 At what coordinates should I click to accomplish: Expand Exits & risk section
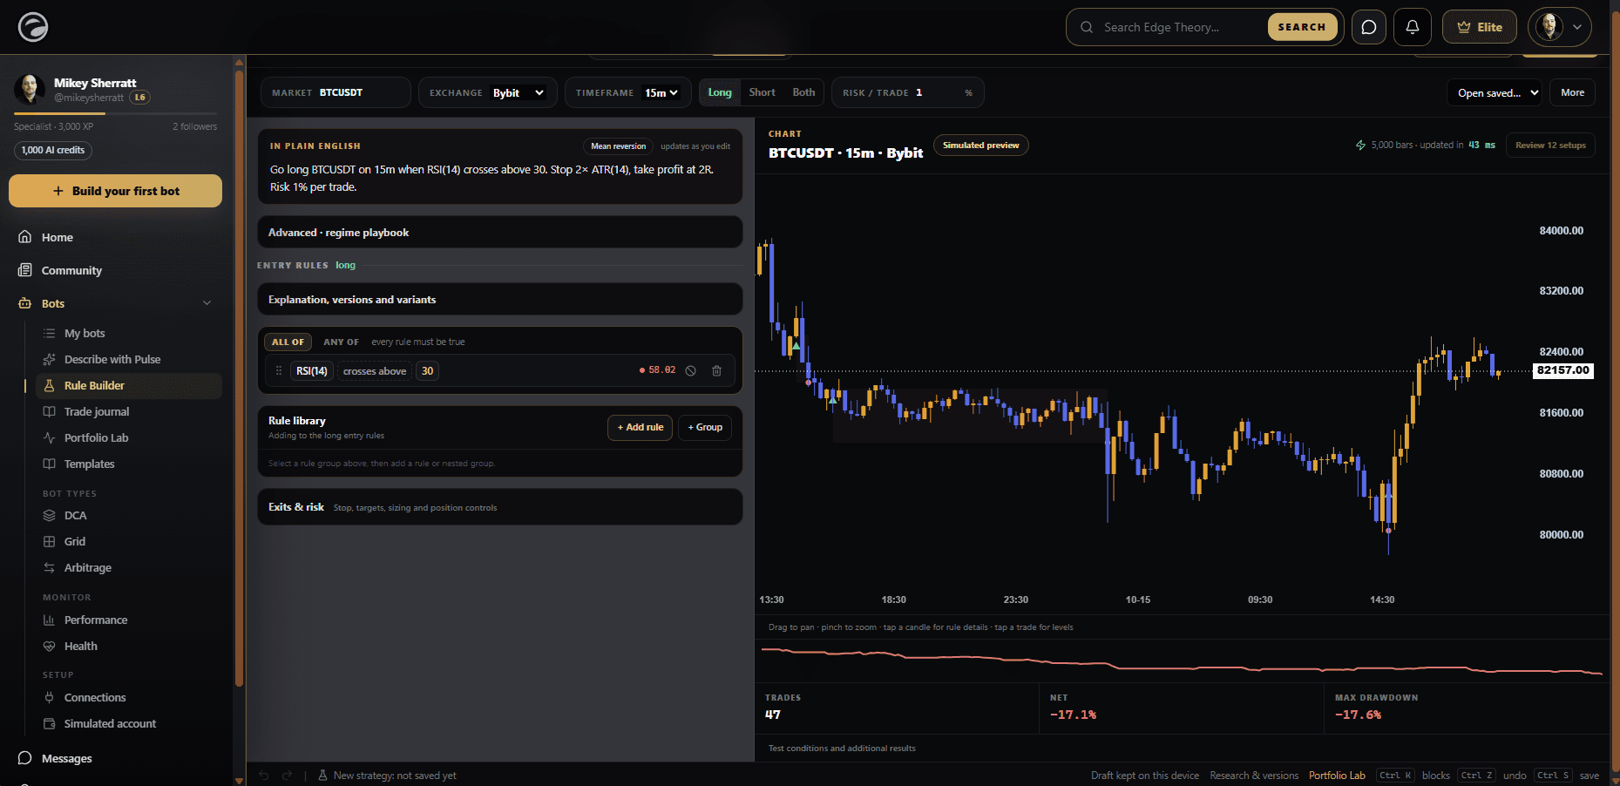point(500,507)
